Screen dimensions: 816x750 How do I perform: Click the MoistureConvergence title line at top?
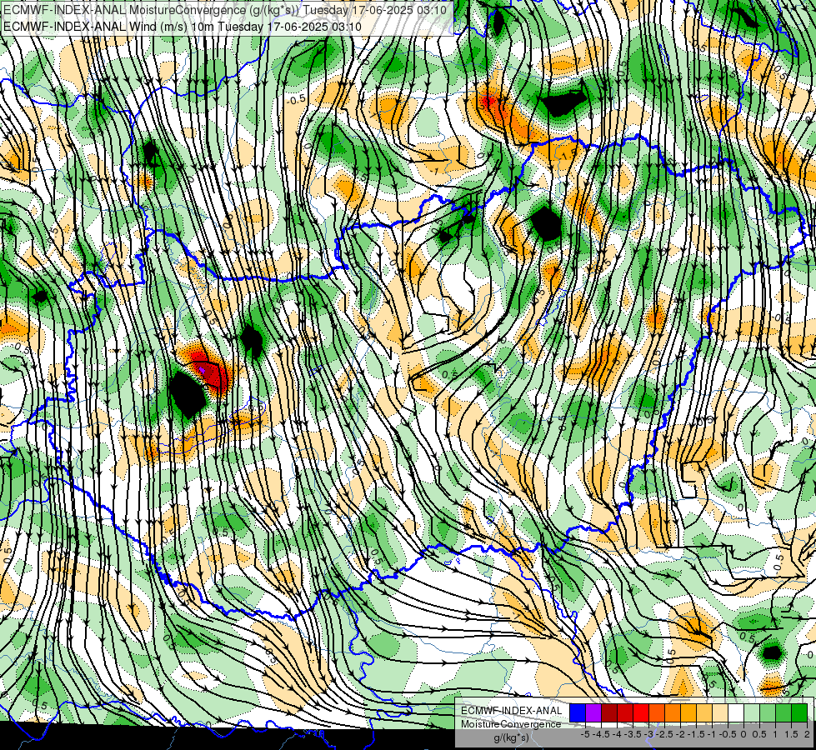[225, 10]
